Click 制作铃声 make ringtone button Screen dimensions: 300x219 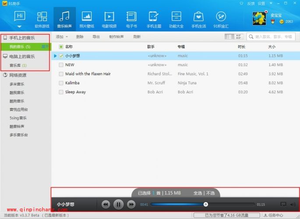click(116, 37)
